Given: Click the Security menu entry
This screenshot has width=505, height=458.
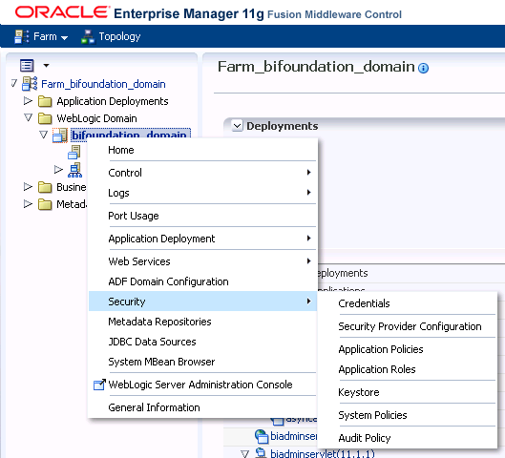Looking at the screenshot, I should [203, 302].
